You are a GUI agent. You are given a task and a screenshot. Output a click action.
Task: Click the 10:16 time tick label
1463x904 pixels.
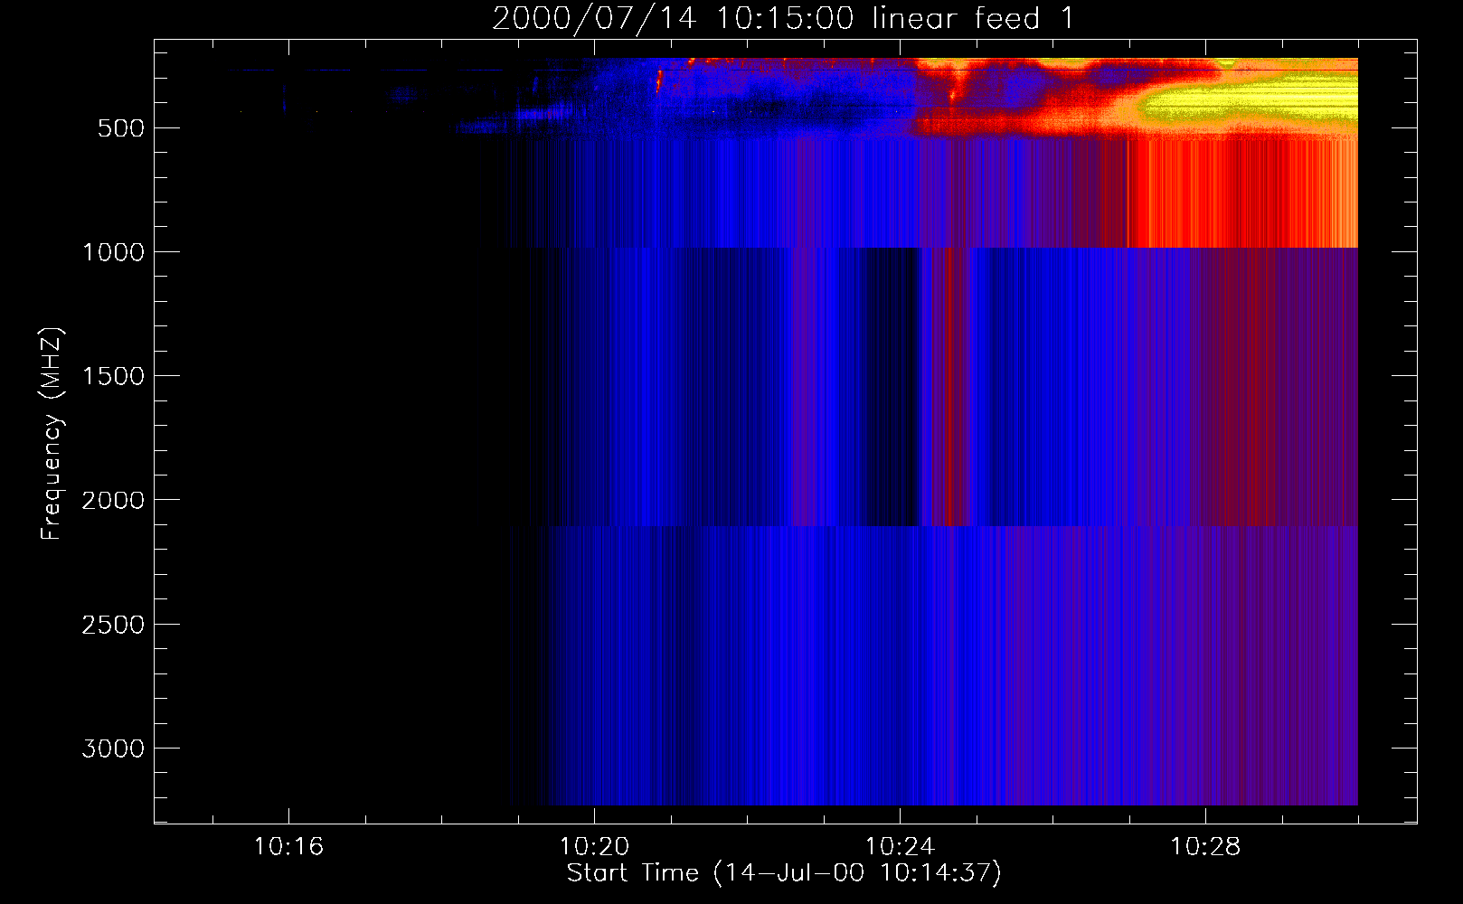pyautogui.click(x=288, y=847)
